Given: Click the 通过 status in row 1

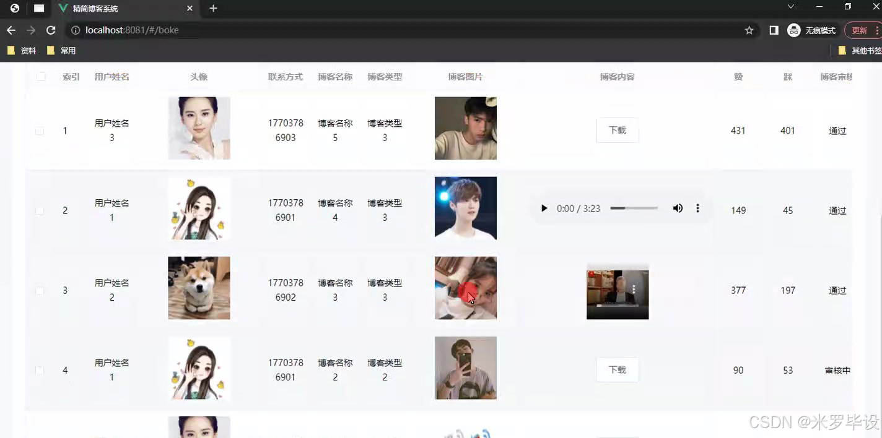Looking at the screenshot, I should [x=837, y=131].
